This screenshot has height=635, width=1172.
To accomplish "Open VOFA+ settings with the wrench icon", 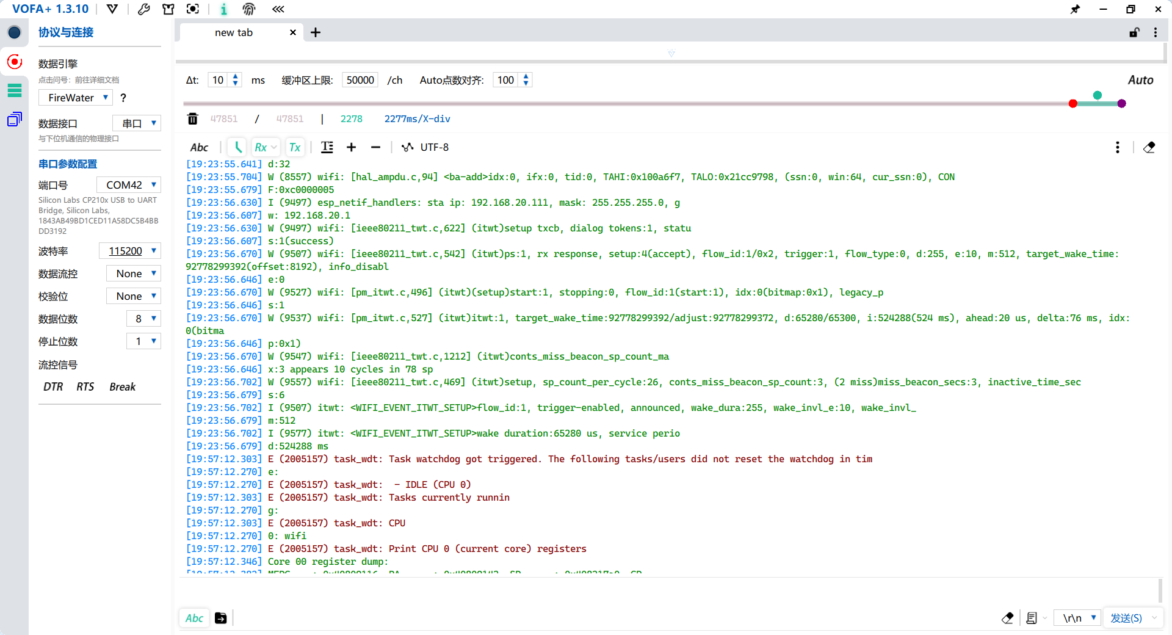I will click(144, 9).
